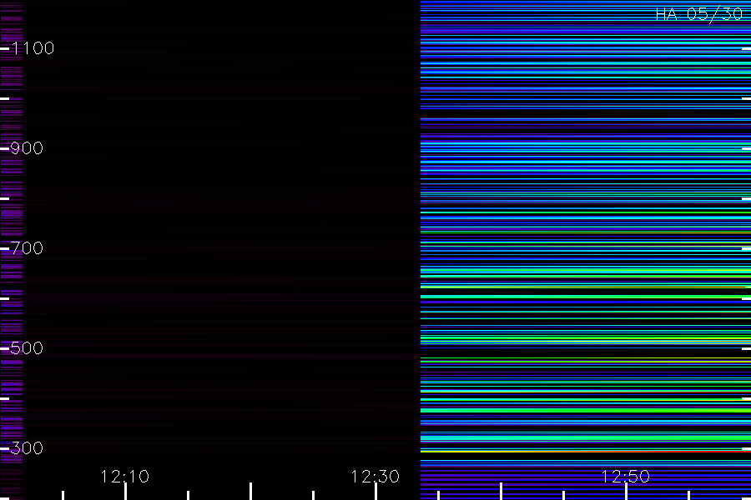Click the 12:30 time axis label

[375, 477]
